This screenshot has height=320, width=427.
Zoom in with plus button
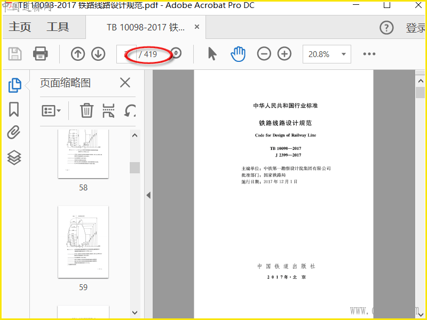pyautogui.click(x=284, y=54)
